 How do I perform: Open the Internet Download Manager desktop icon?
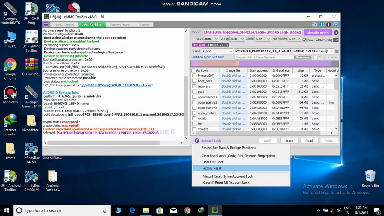(x=10, y=125)
